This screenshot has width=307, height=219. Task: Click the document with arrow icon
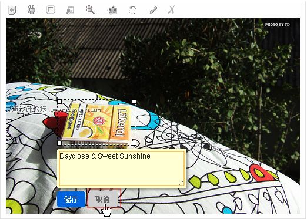tap(70, 11)
